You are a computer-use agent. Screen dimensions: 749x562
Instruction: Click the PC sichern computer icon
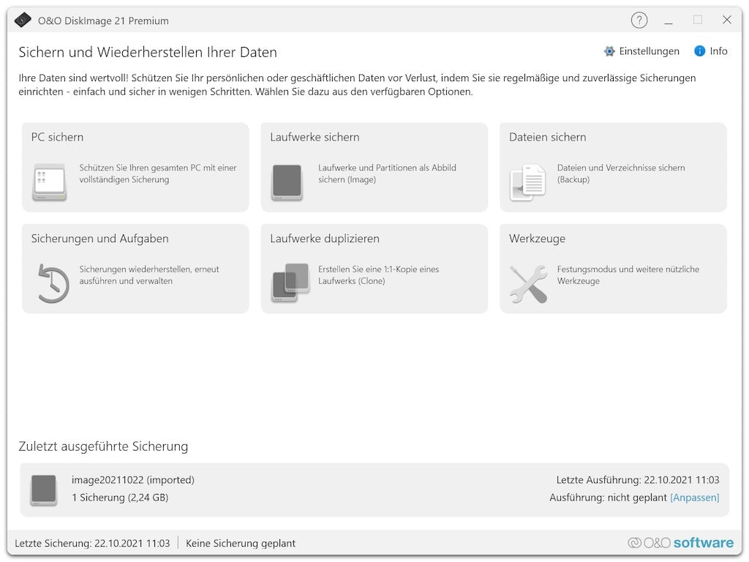[49, 183]
